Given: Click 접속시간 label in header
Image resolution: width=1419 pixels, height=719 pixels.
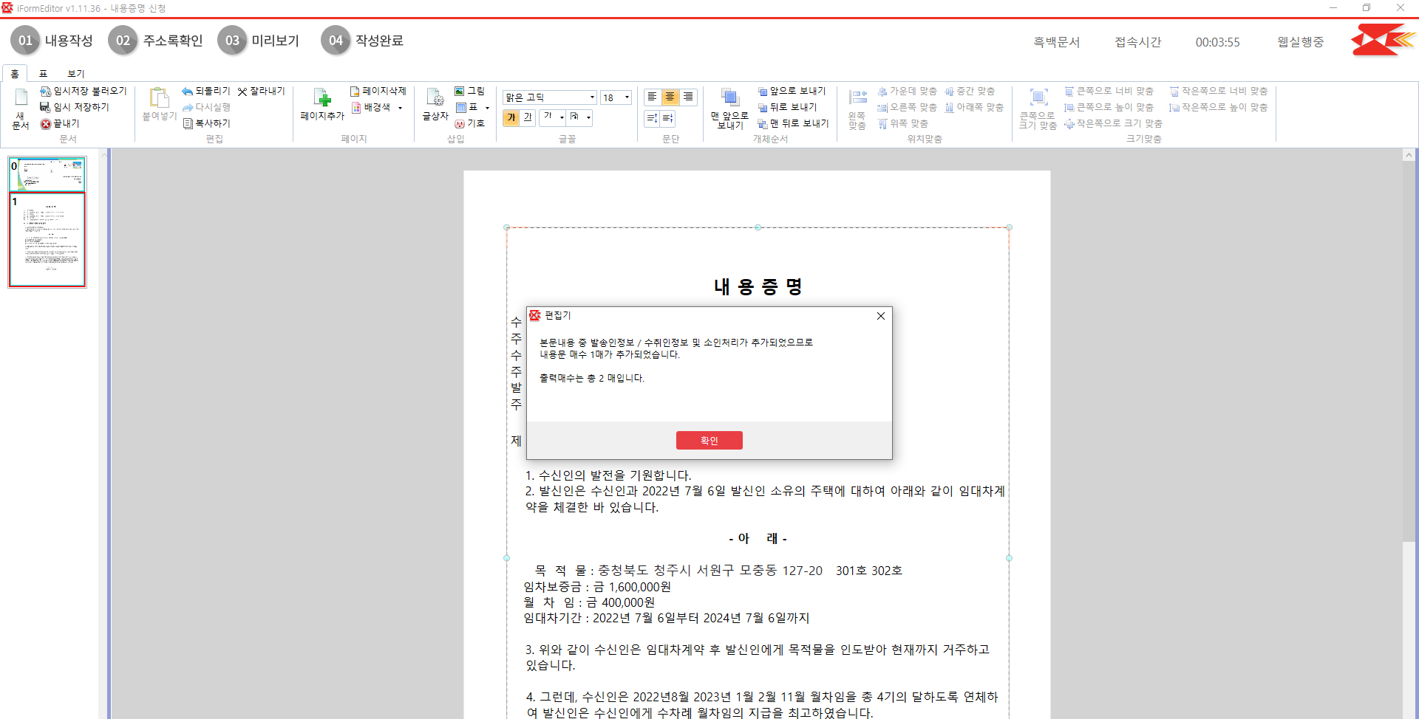Looking at the screenshot, I should (x=1137, y=42).
